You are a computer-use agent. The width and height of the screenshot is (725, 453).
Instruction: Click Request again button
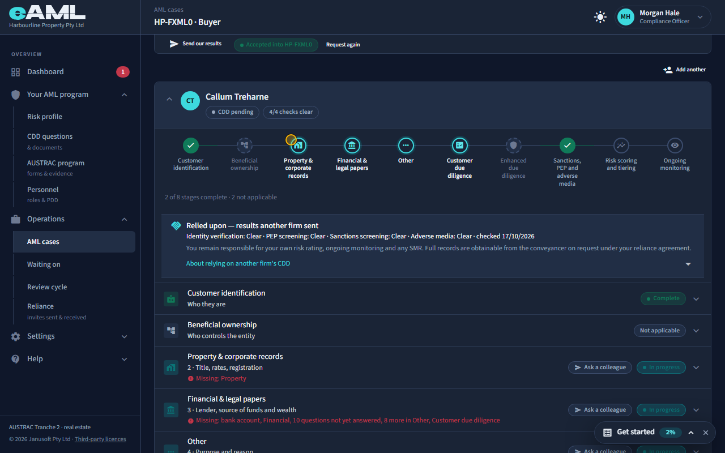click(x=343, y=45)
